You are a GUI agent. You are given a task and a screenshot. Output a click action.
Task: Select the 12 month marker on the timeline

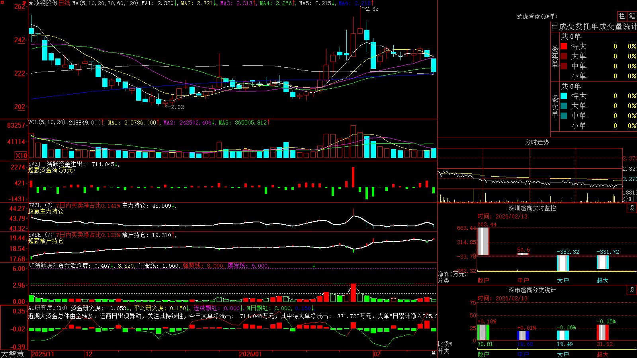(89, 354)
